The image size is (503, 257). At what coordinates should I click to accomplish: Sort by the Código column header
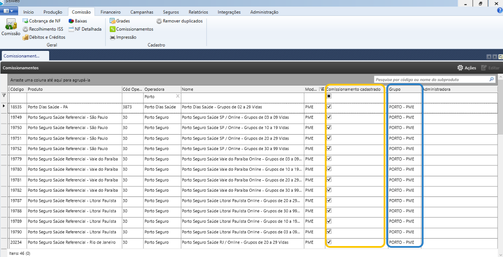coord(18,89)
